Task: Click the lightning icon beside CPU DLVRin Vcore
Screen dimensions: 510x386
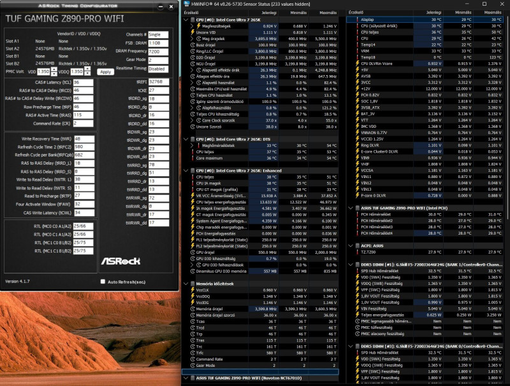Action: (357, 64)
